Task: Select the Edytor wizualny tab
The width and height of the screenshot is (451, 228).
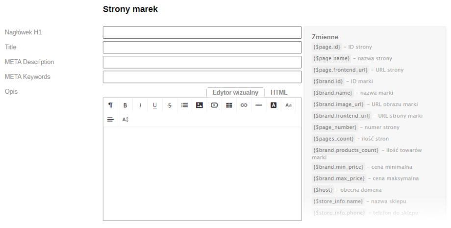Action: point(235,92)
